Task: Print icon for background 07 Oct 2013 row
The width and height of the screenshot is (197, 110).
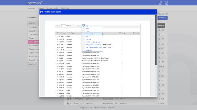Action: click(x=68, y=99)
